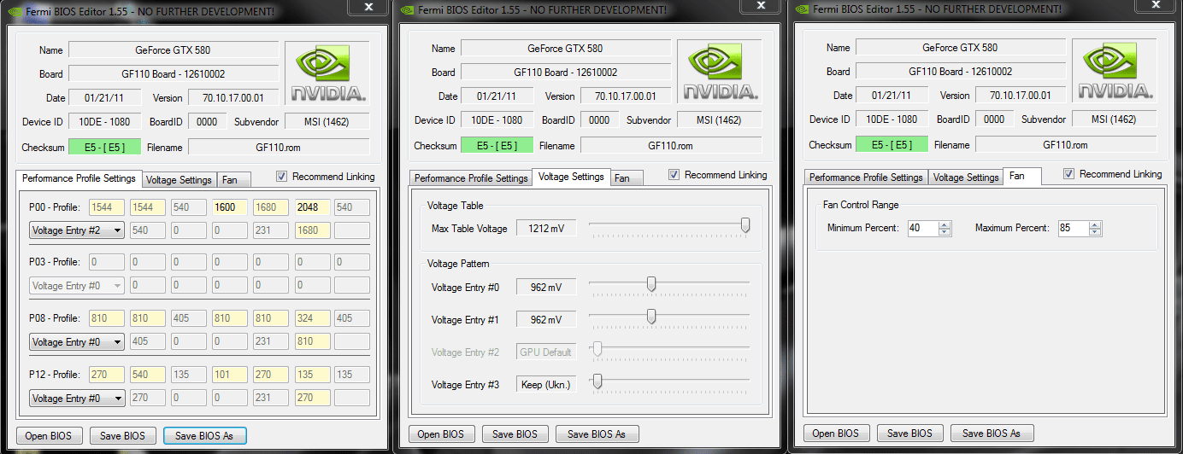Click Open BIOS button in middle window
The image size is (1183, 454).
tap(442, 434)
